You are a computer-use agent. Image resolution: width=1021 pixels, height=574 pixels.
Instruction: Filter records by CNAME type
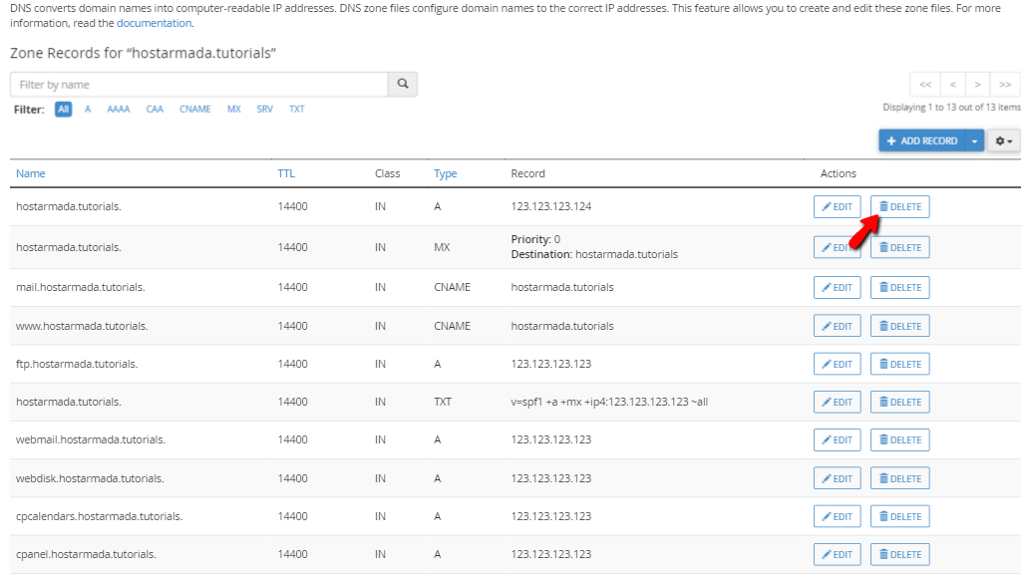pyautogui.click(x=195, y=109)
